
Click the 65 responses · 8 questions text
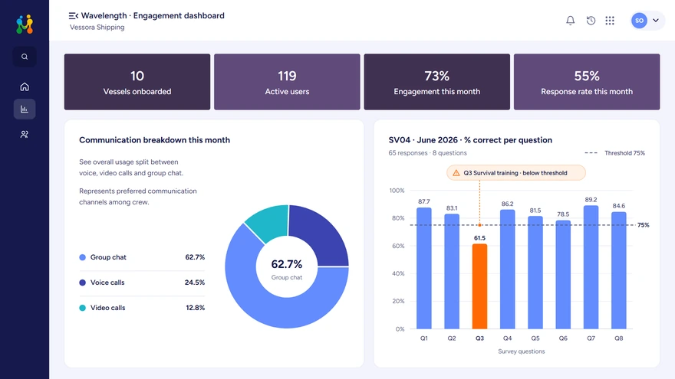(x=427, y=153)
